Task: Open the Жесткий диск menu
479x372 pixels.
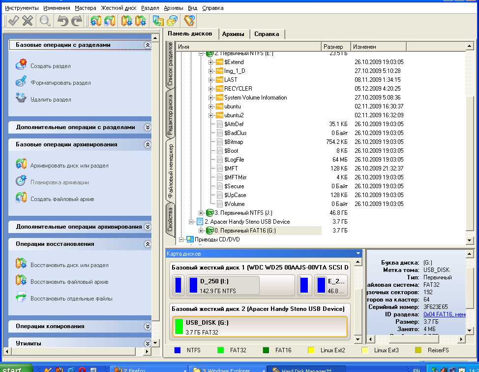Action: [x=119, y=8]
